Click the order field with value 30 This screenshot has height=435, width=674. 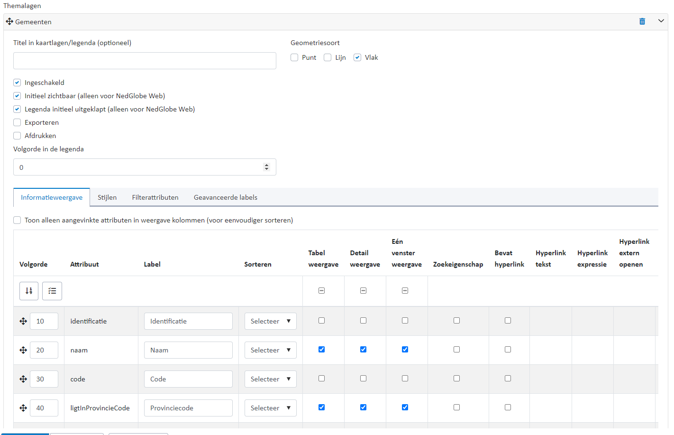coord(44,379)
